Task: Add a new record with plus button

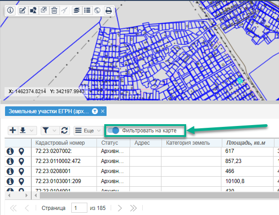Action: click(13, 131)
